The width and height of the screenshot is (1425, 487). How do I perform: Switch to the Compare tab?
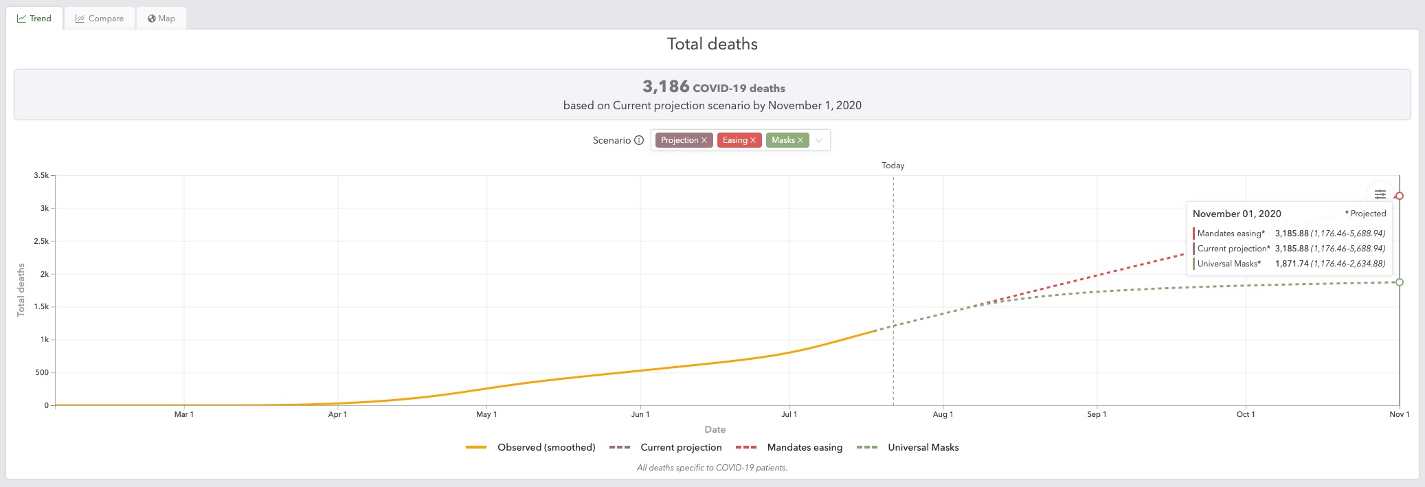(100, 19)
